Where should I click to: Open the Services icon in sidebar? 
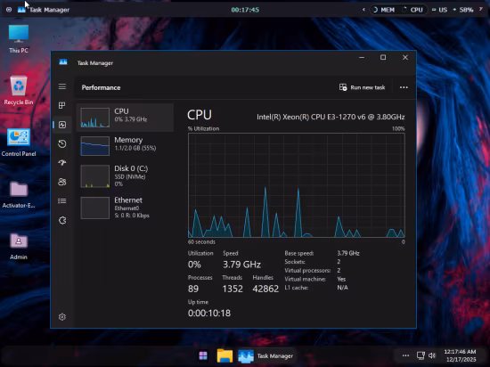point(62,220)
